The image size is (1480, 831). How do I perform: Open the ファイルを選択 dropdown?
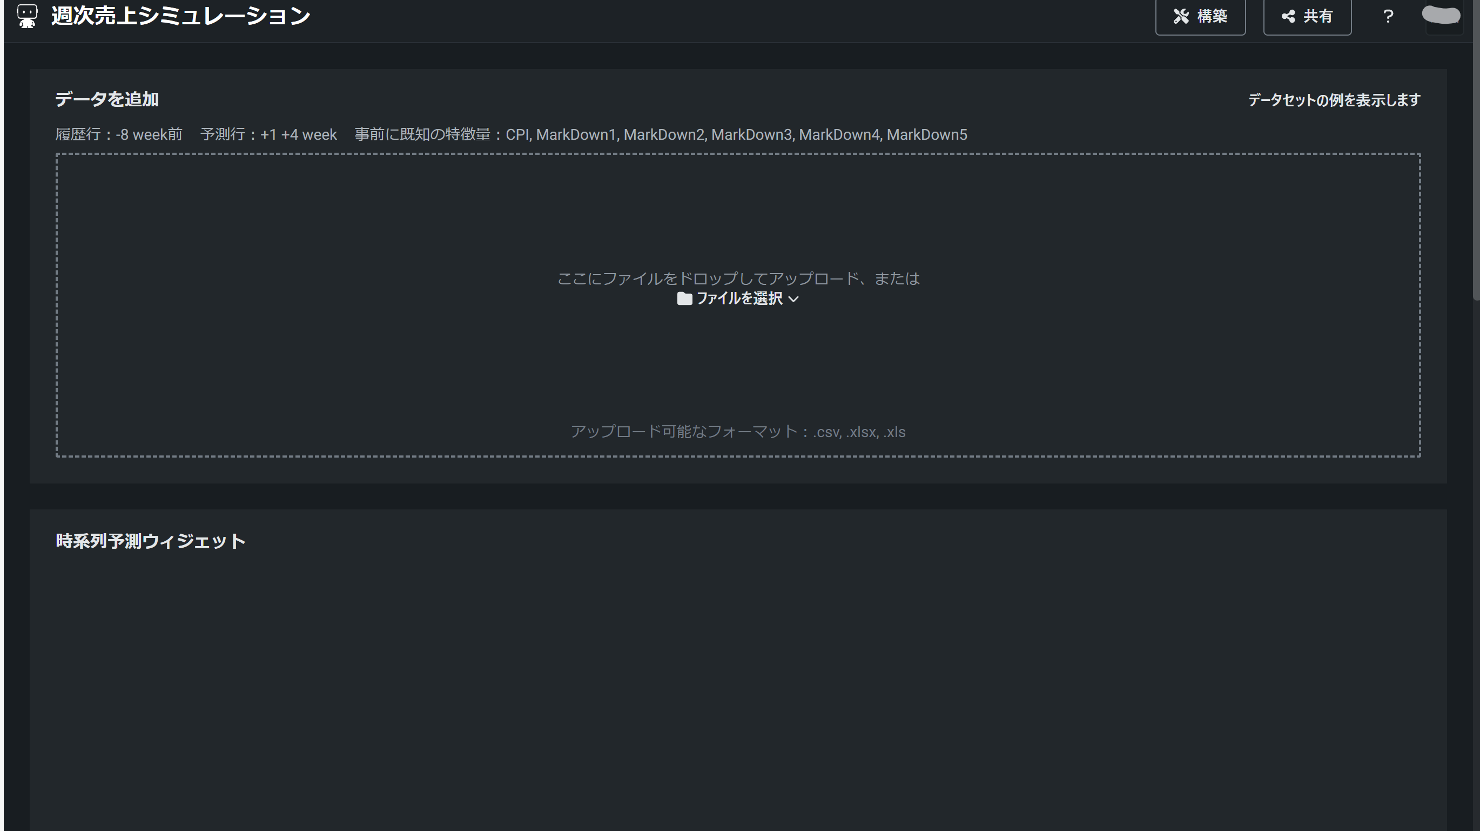pyautogui.click(x=739, y=298)
